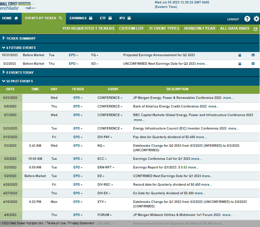
Task: Sort by the DESCRIPTION column header
Action: coord(178,89)
